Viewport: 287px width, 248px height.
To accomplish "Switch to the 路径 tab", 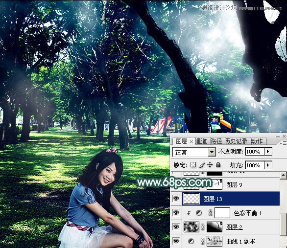I will click(216, 141).
